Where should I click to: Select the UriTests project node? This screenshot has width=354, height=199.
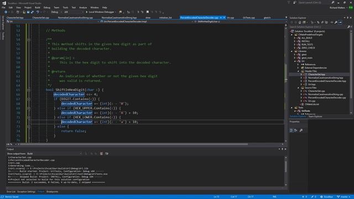[x=305, y=111]
